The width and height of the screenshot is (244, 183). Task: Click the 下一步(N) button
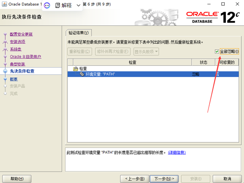pyautogui.click(x=164, y=179)
